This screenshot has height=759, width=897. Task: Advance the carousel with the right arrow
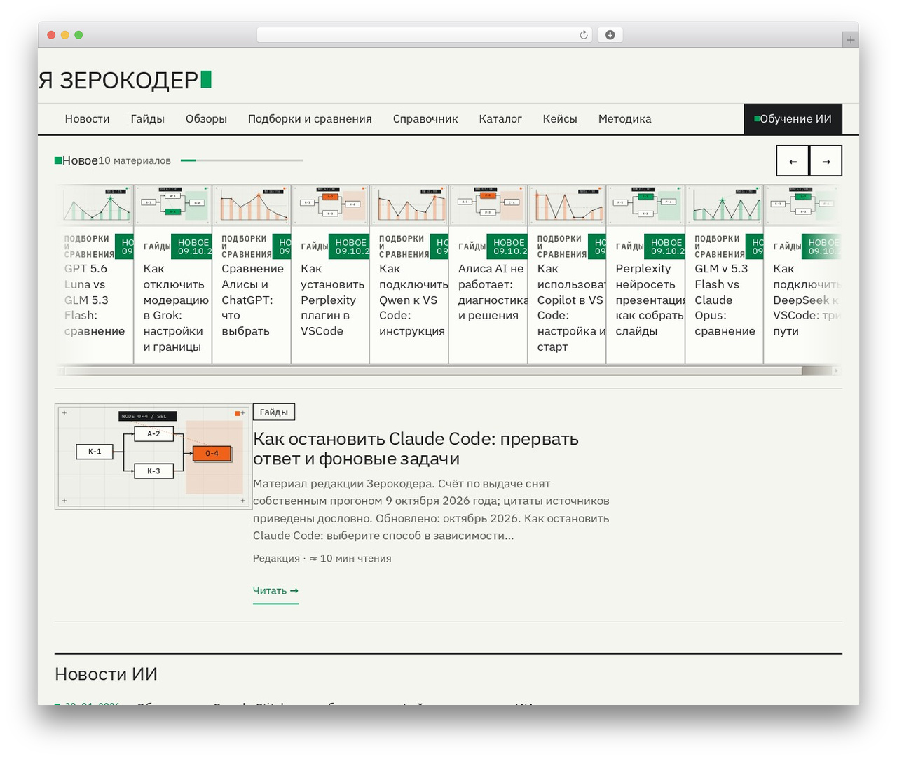tap(826, 161)
